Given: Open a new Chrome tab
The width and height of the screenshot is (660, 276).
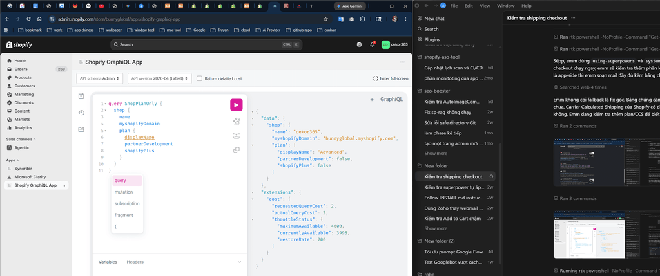Looking at the screenshot, I should (311, 6).
